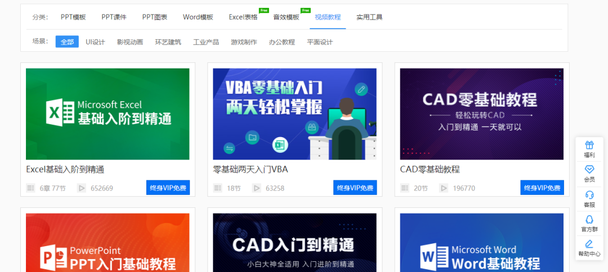This screenshot has height=272, width=608.
Task: Filter scenes by 工业产品
Action: 206,42
